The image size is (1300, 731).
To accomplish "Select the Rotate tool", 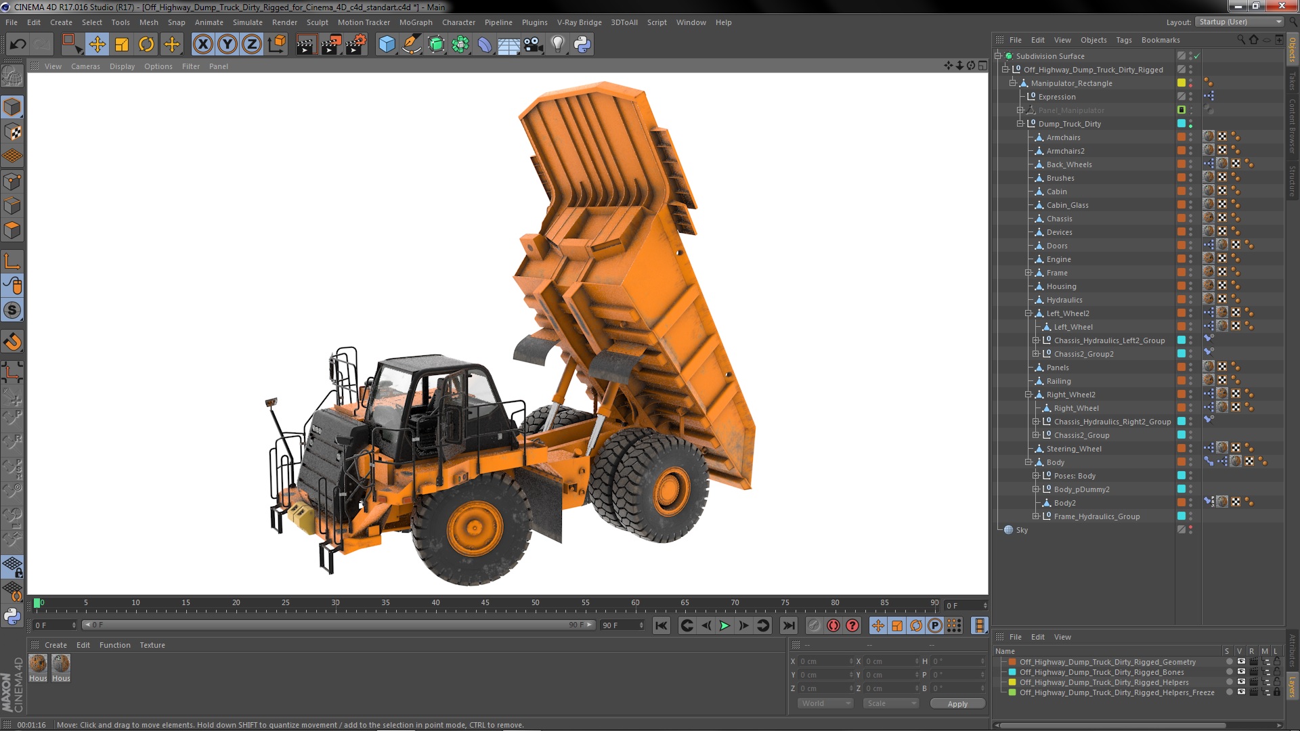I will [x=146, y=45].
